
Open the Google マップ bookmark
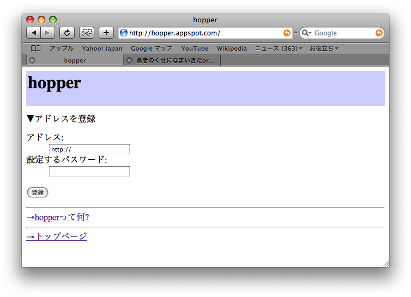click(152, 49)
